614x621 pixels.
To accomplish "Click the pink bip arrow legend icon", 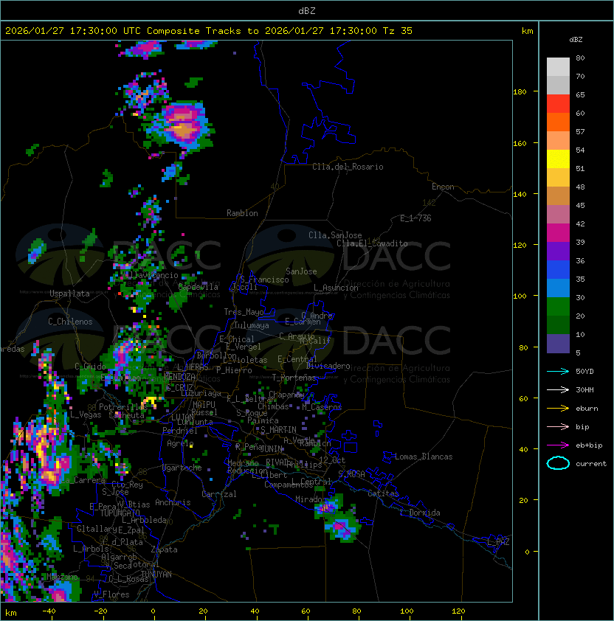I will [558, 426].
